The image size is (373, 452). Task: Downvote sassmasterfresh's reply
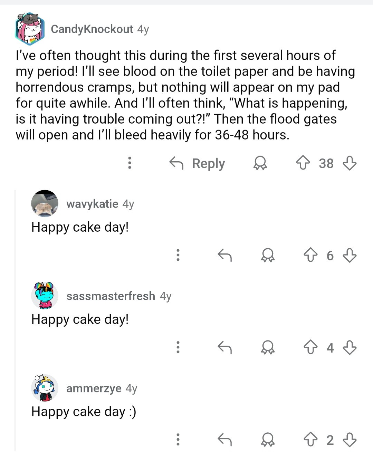350,347
